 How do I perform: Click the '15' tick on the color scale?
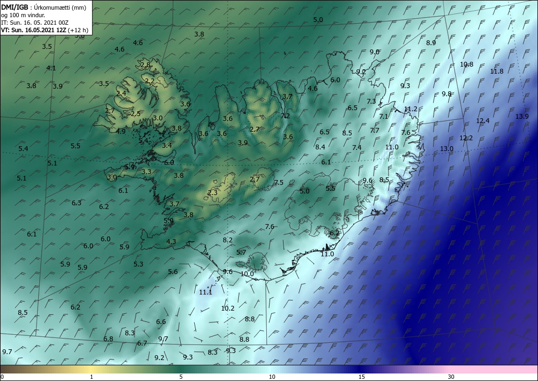(362, 377)
